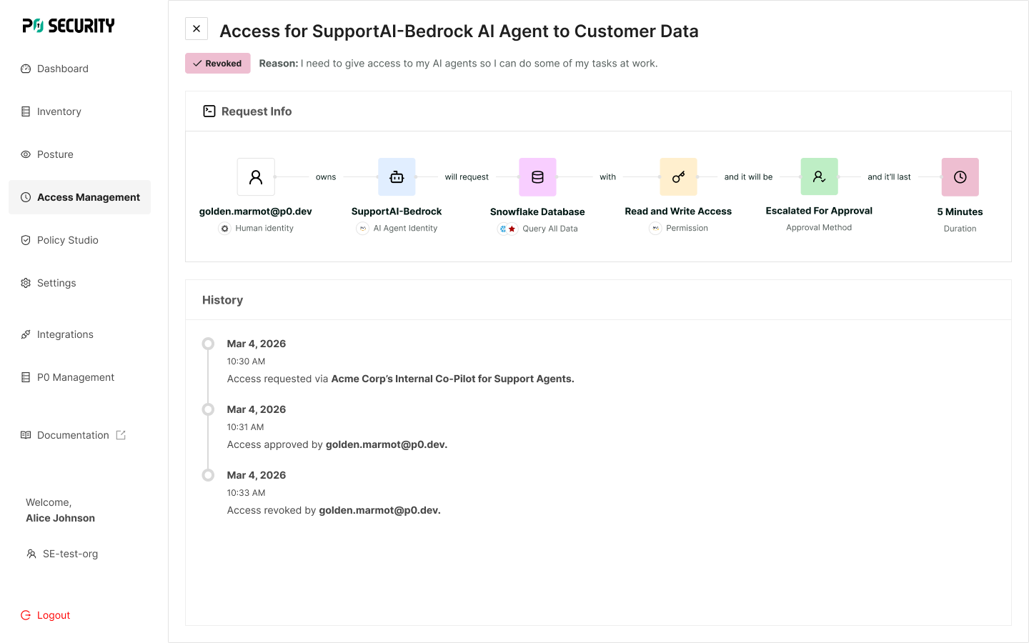Click the Snowflake Database icon

pyautogui.click(x=537, y=177)
